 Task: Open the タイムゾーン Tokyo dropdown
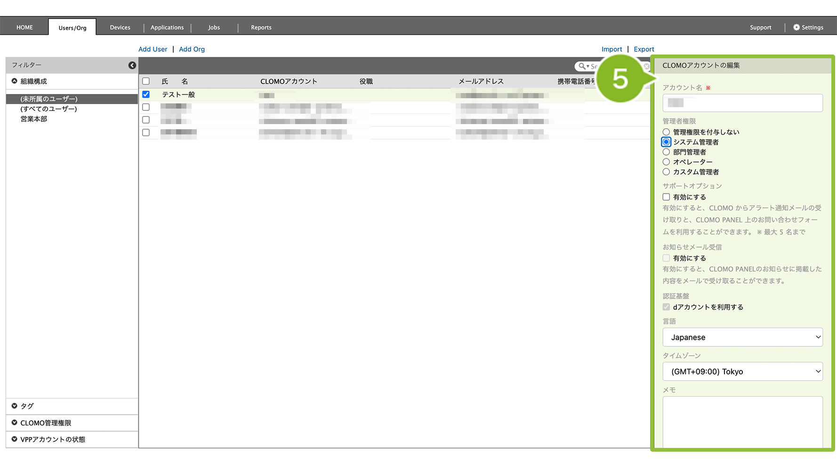[x=742, y=372]
